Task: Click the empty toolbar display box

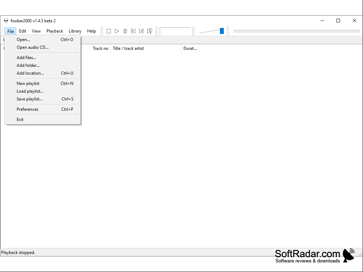Action: pos(175,31)
